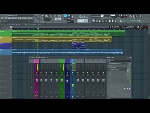Image resolution: width=150 pixels, height=113 pixels.
Task: Toggle Master mixer track mute LED
Action: 37,73
